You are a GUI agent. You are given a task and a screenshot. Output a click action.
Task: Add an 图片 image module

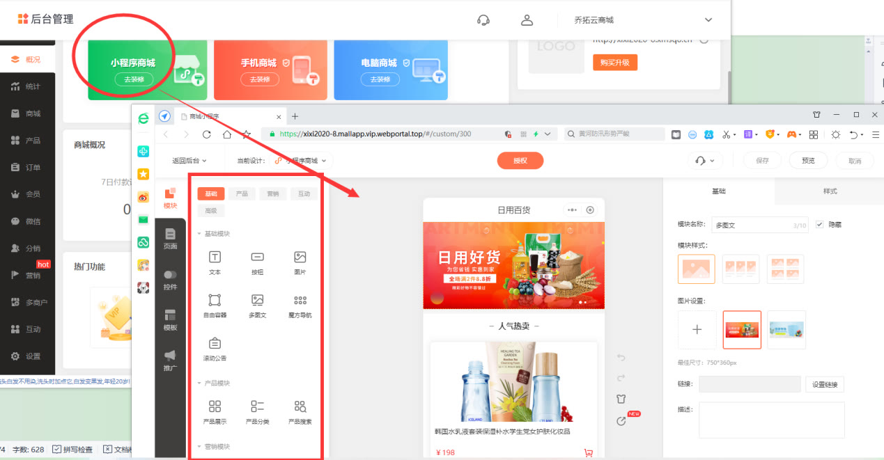coord(300,264)
